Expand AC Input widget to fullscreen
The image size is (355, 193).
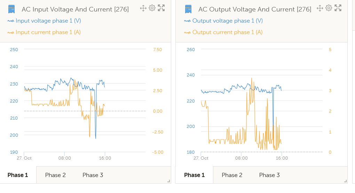[161, 8]
